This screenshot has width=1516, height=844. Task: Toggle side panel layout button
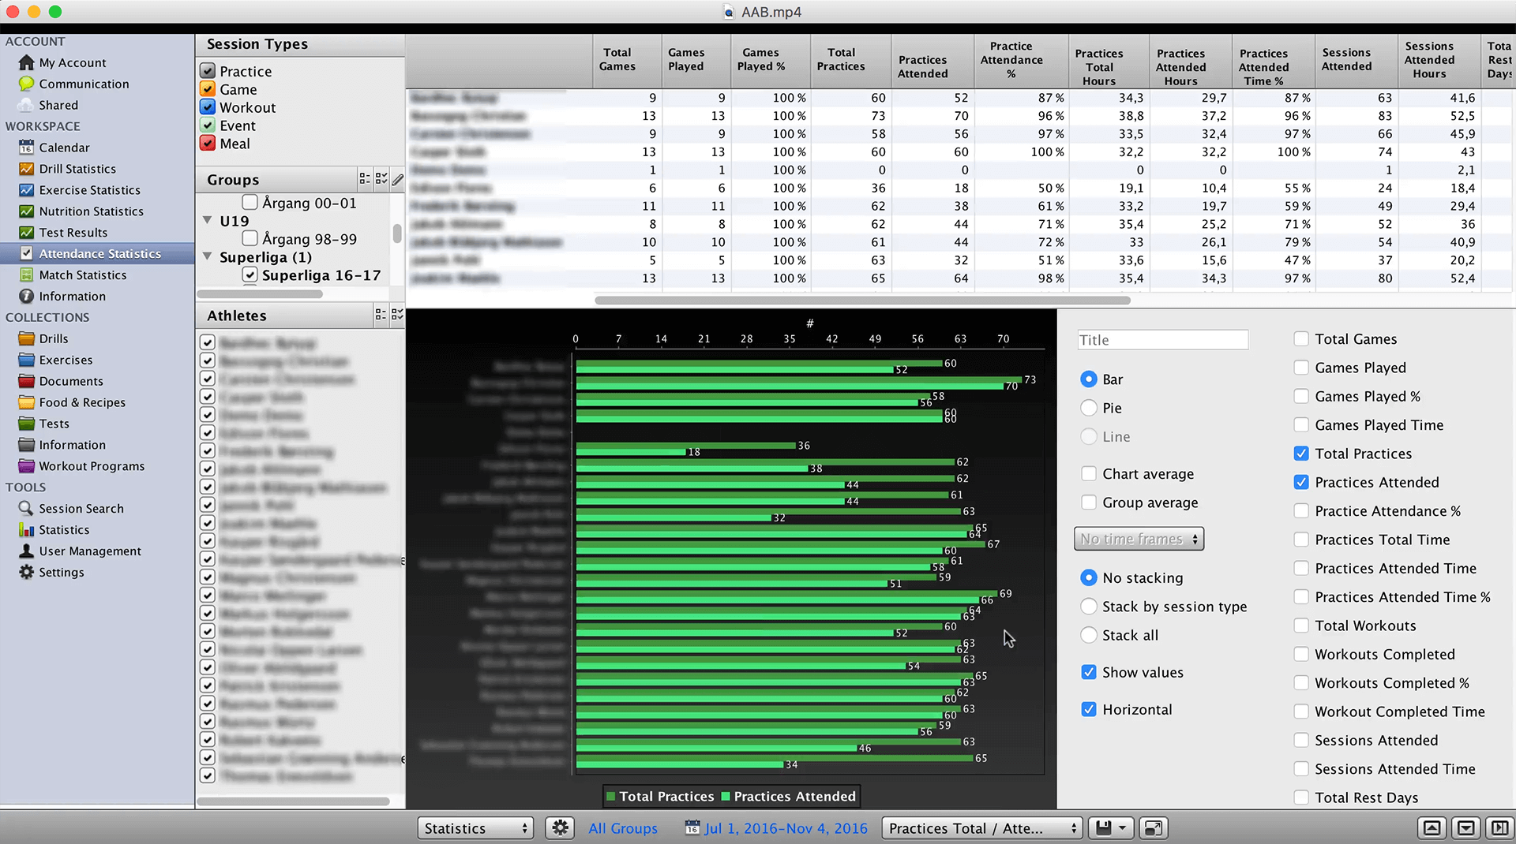tap(1499, 828)
